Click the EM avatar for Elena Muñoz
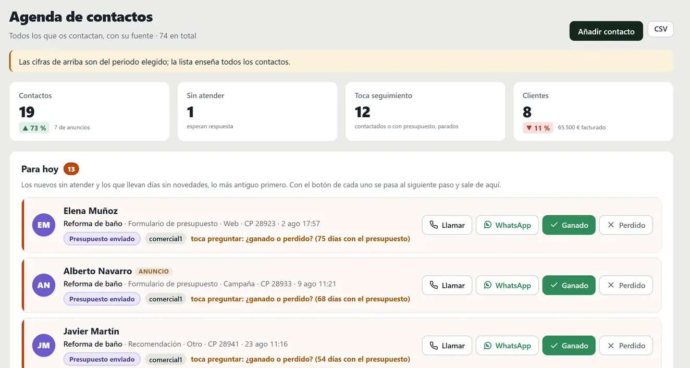 (x=44, y=225)
